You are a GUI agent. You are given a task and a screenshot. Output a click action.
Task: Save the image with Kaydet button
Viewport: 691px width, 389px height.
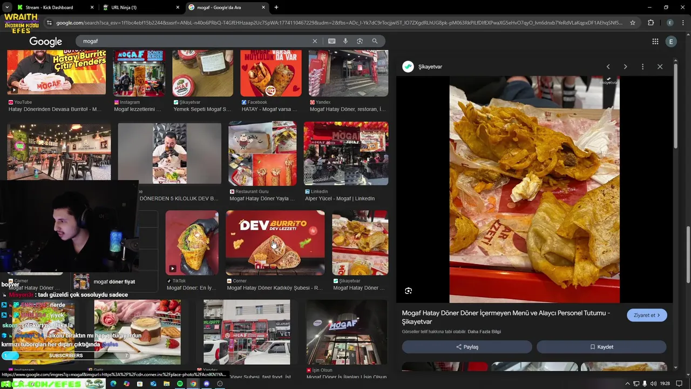point(601,347)
